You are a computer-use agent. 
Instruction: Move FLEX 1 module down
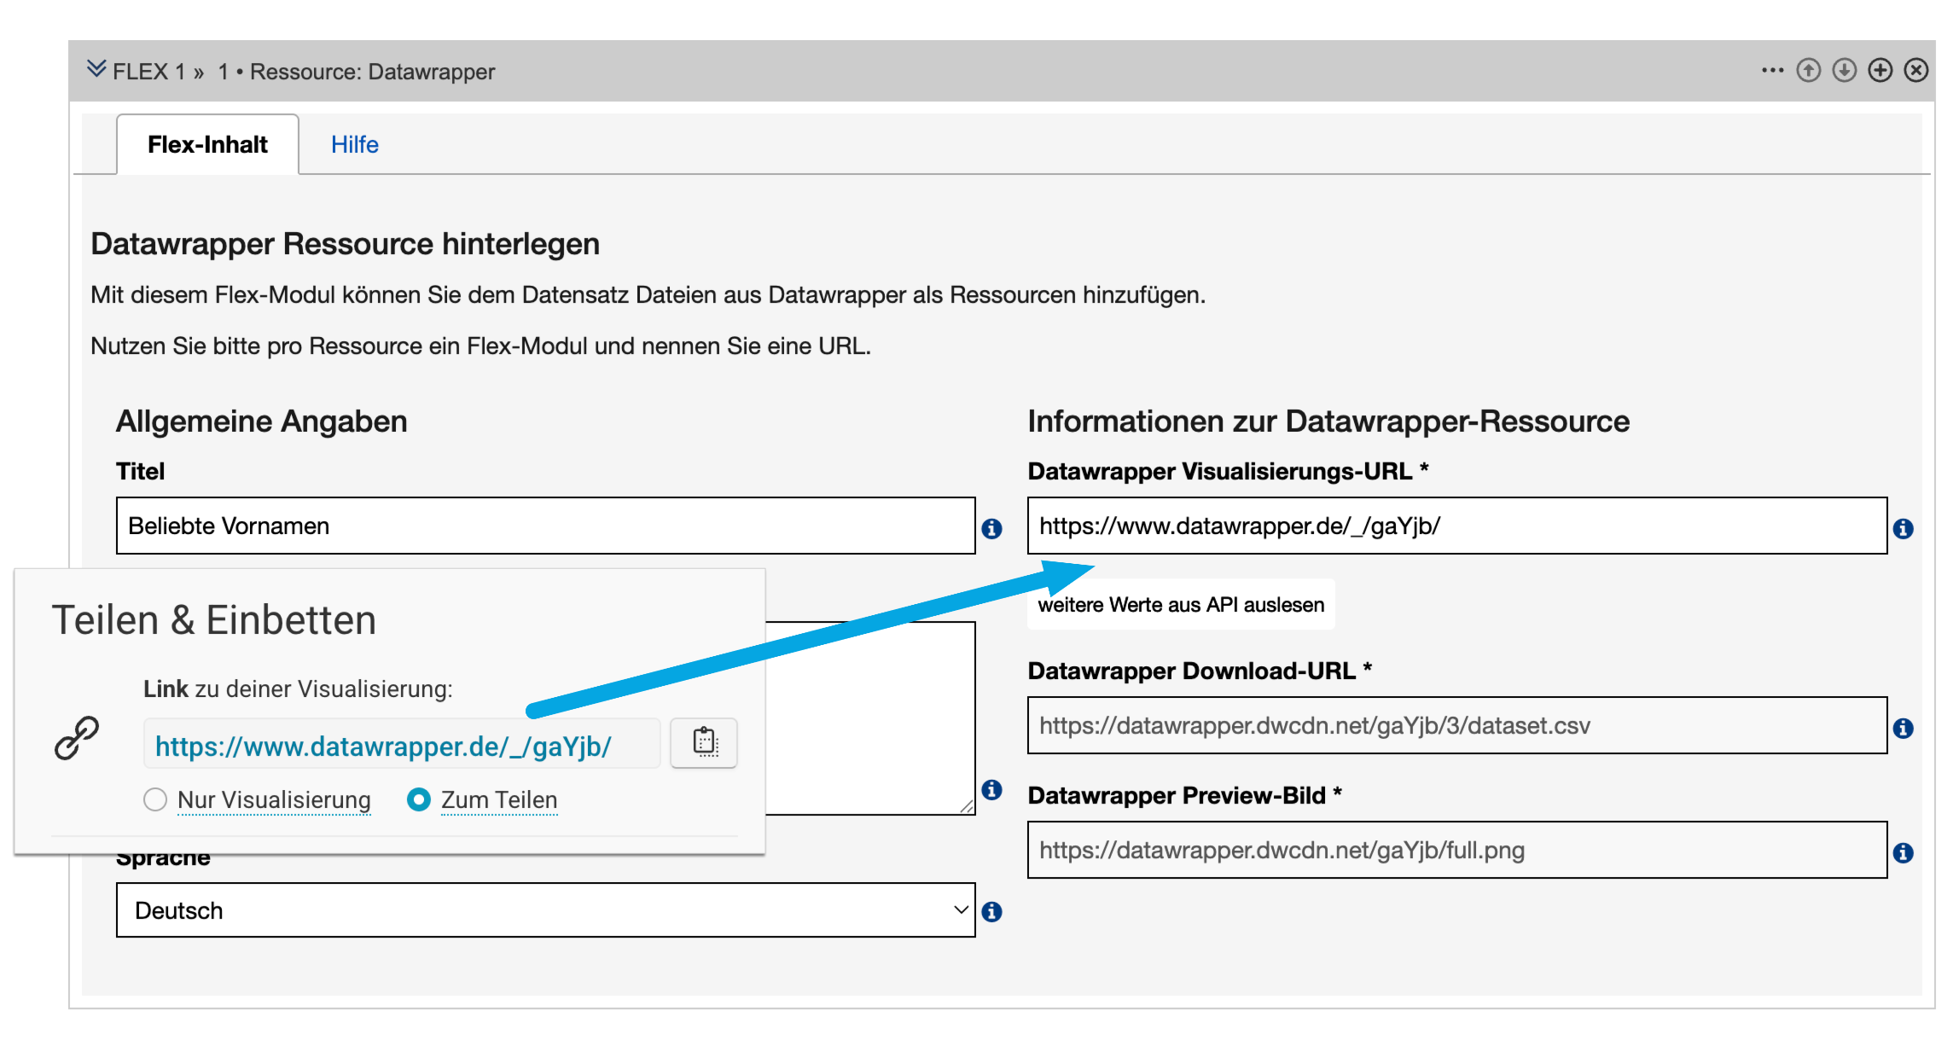click(1844, 71)
